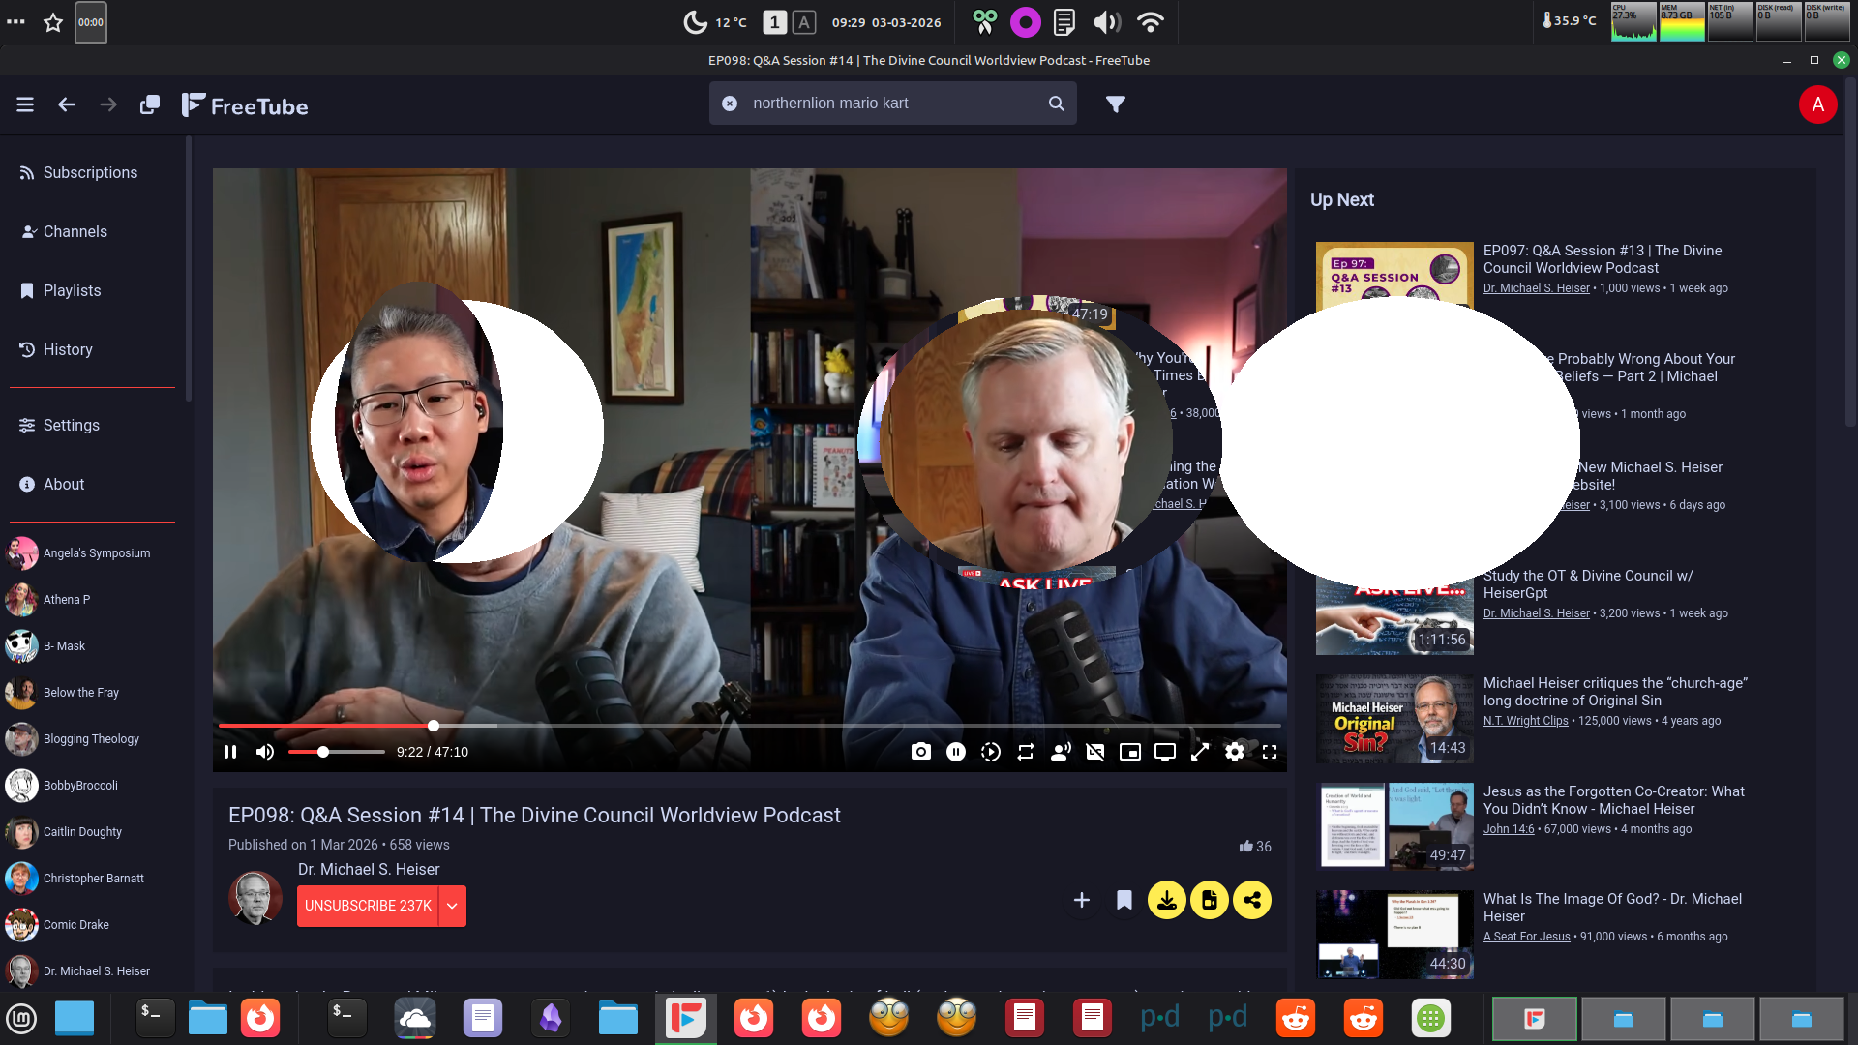1858x1045 pixels.
Task: Open N.T. Wright Clips channel link
Action: [1525, 721]
